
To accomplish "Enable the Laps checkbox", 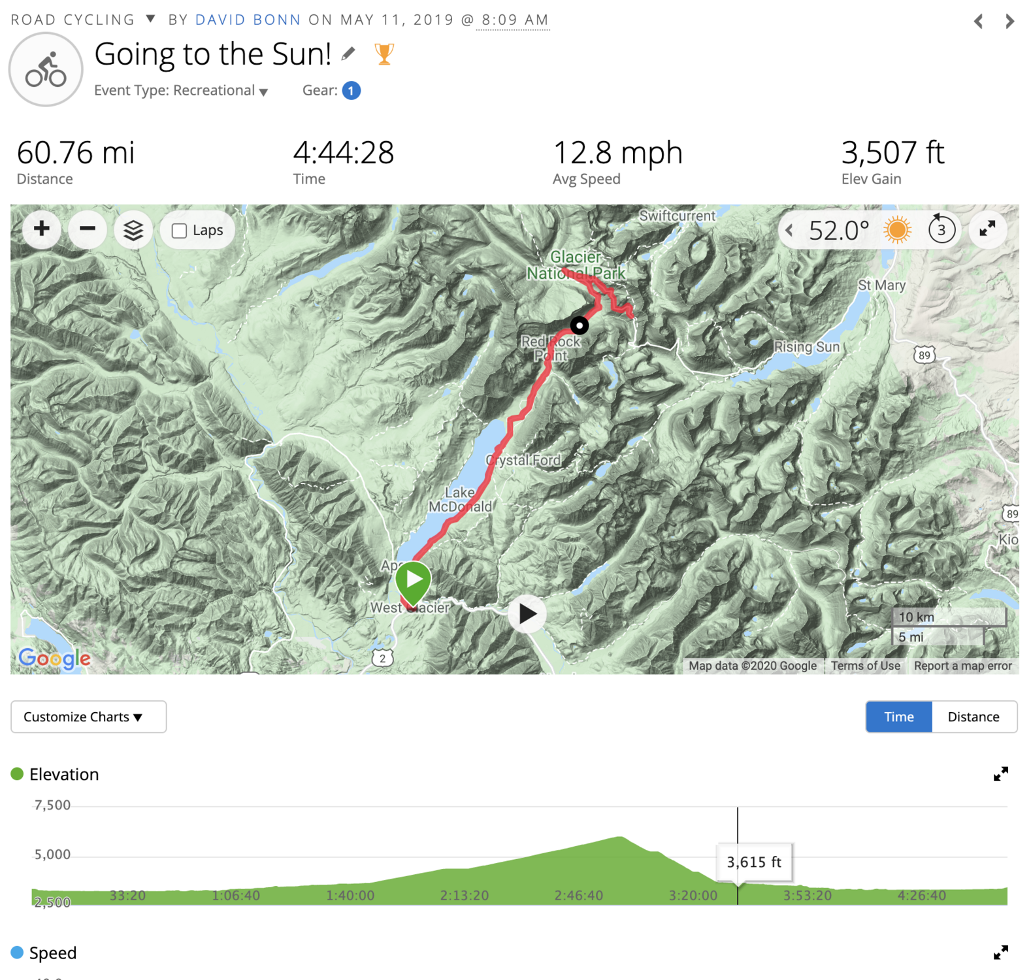I will [180, 231].
